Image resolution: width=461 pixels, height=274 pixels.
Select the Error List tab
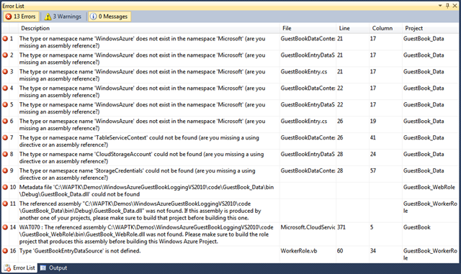[x=19, y=268]
